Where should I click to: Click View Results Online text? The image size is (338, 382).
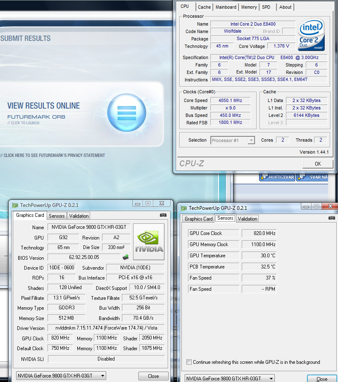(x=44, y=106)
